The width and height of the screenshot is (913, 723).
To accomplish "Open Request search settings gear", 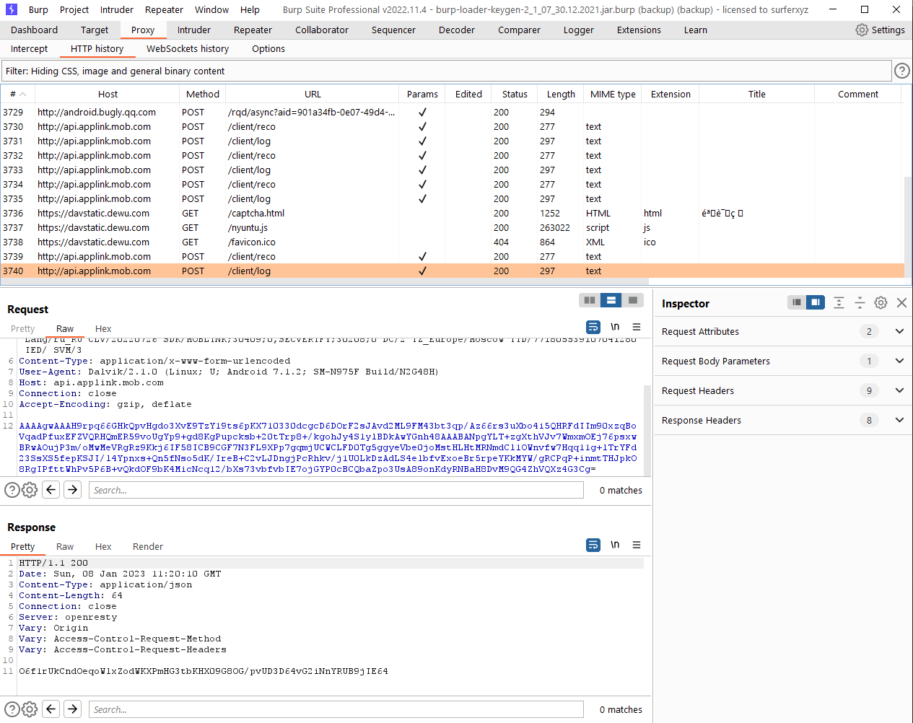I will point(30,490).
